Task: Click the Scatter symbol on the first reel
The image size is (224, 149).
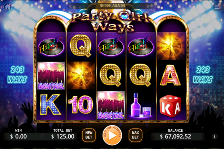Action: coord(51,76)
